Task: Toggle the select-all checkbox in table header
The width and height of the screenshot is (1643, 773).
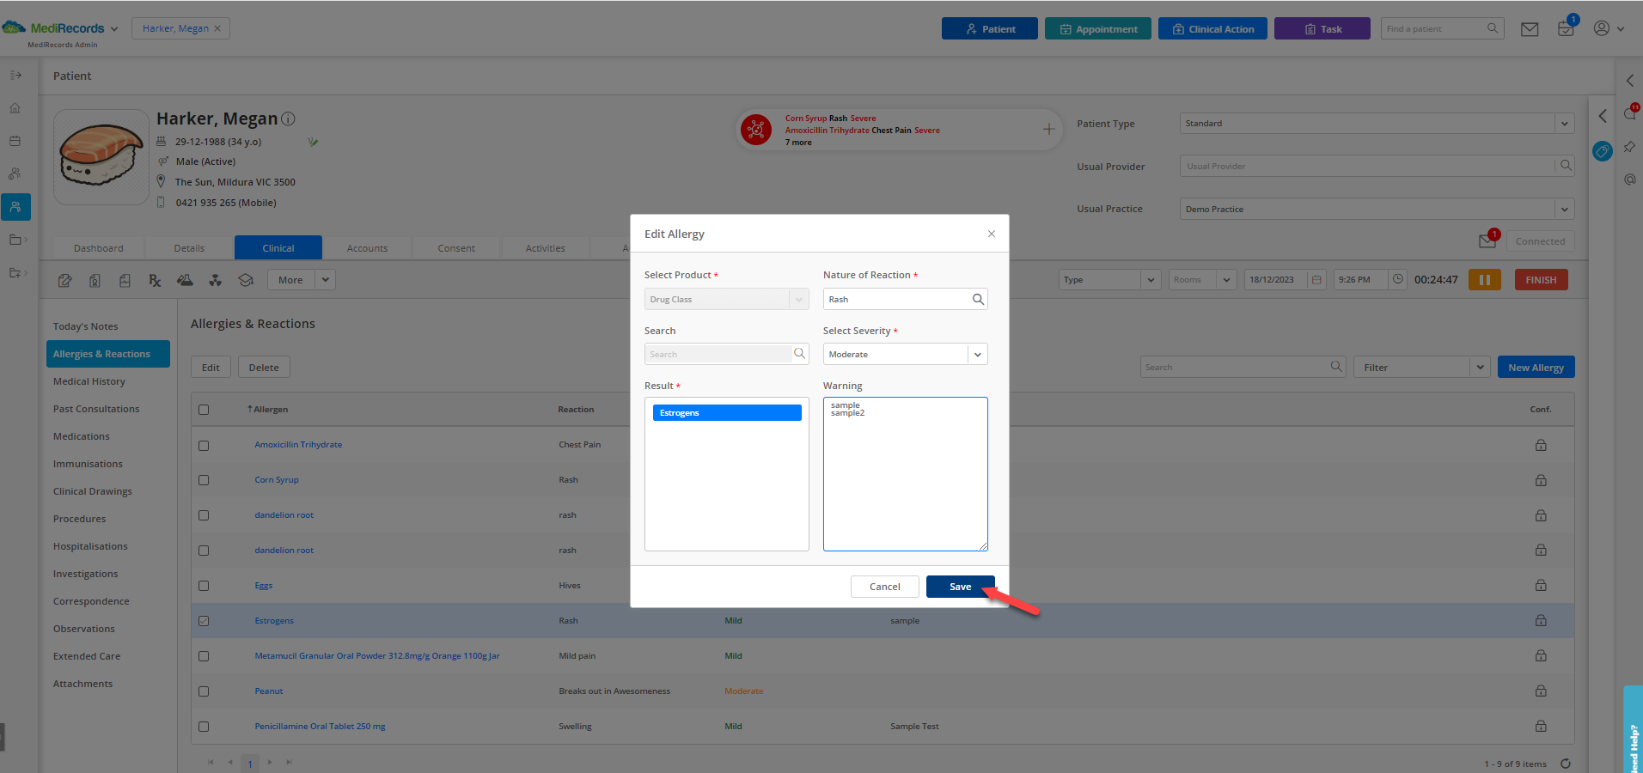Action: pyautogui.click(x=204, y=410)
